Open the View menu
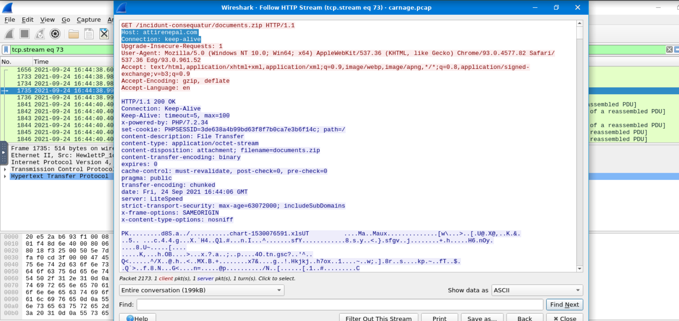This screenshot has height=321, width=679. (47, 20)
